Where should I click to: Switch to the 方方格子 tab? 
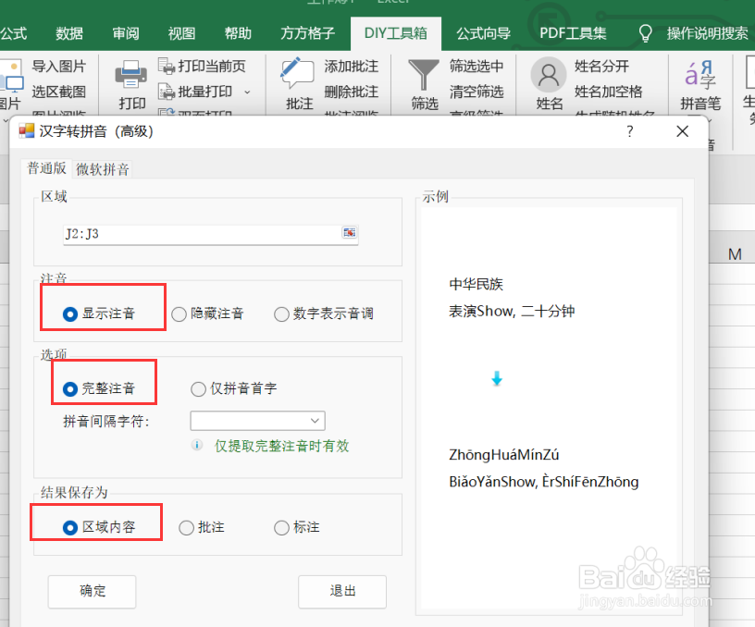[x=308, y=33]
